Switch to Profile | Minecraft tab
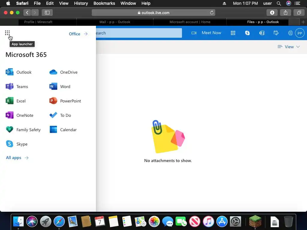Image resolution: width=307 pixels, height=230 pixels. click(38, 22)
